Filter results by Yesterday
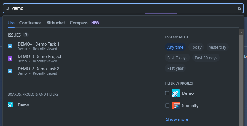This screenshot has width=247, height=126. coord(217,47)
